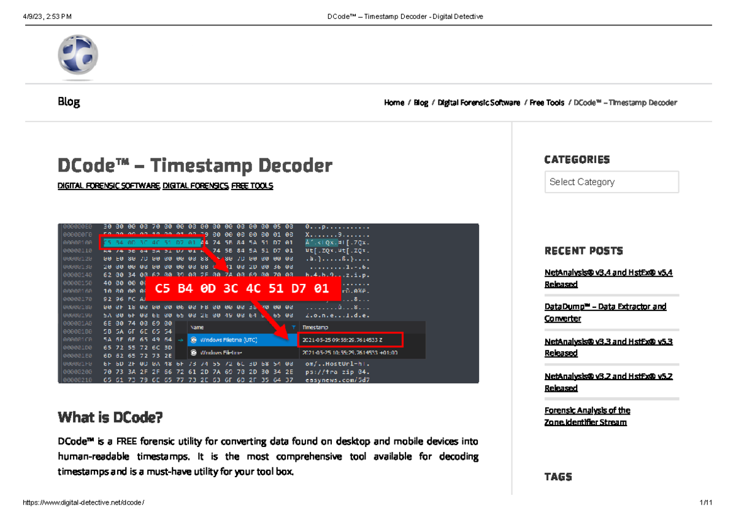Click the highlighted C5 B4 hex bytes callout

pos(243,288)
